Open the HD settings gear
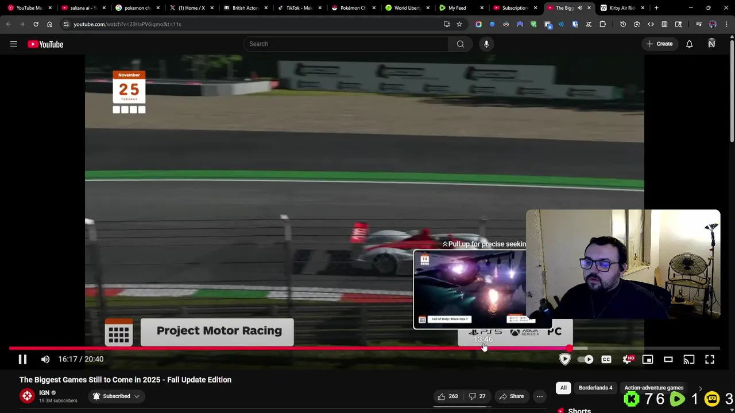735x413 pixels. 628,359
